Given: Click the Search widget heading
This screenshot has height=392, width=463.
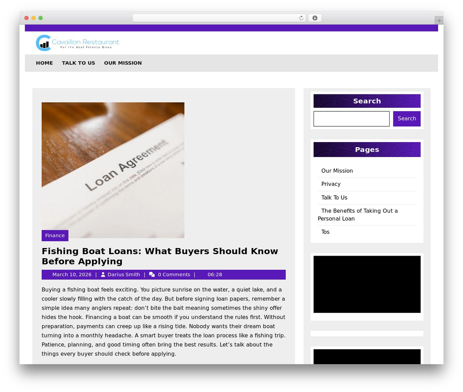Looking at the screenshot, I should 367,101.
